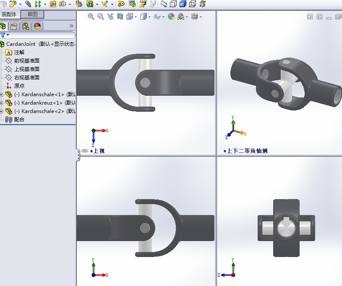Open Assembly Features tool
This screenshot has height=286, width=342.
90,4
